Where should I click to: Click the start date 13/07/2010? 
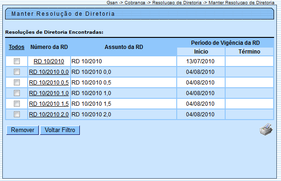(x=200, y=61)
